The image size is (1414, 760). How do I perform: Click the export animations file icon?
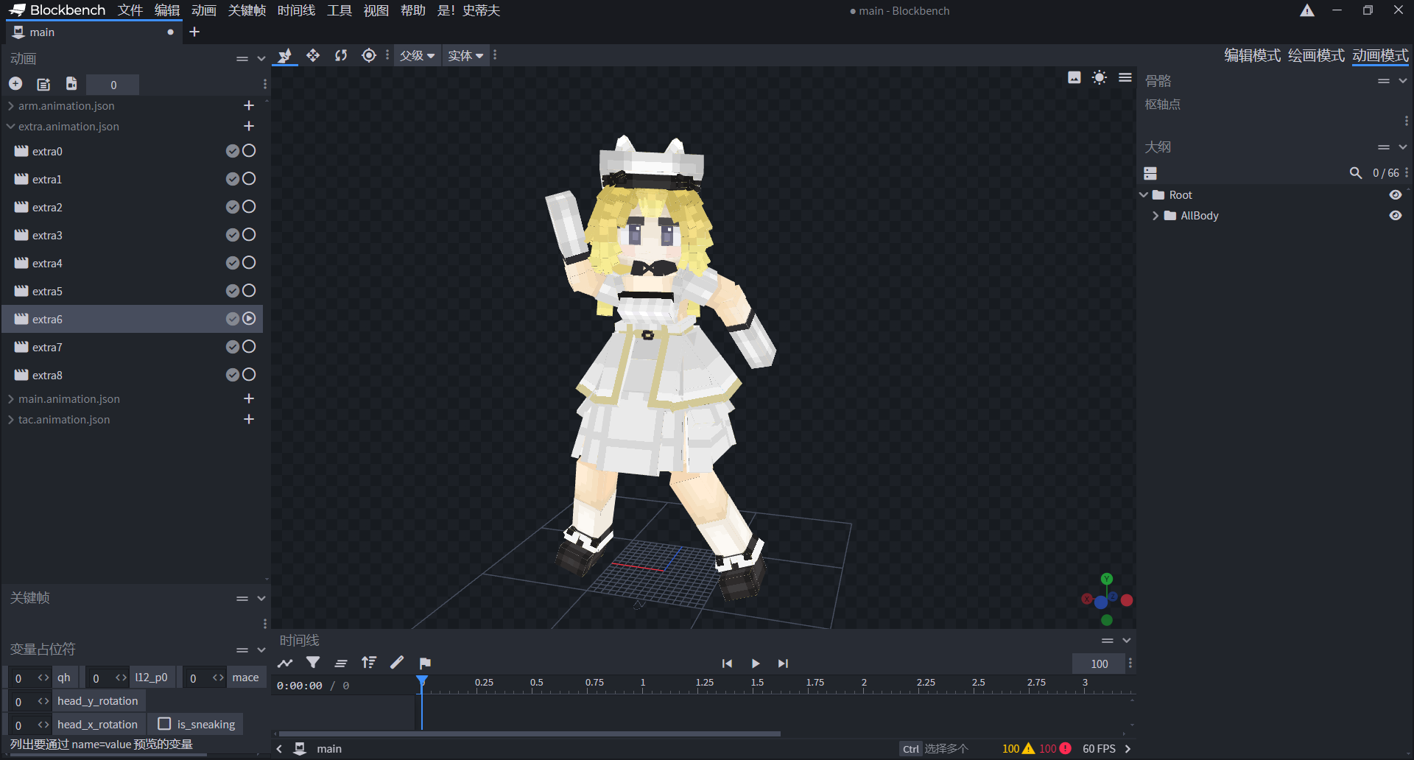pos(71,84)
